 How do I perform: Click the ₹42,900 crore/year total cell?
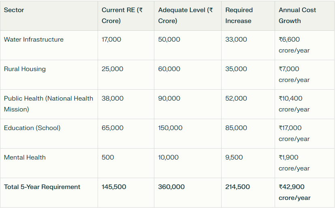tap(294, 192)
